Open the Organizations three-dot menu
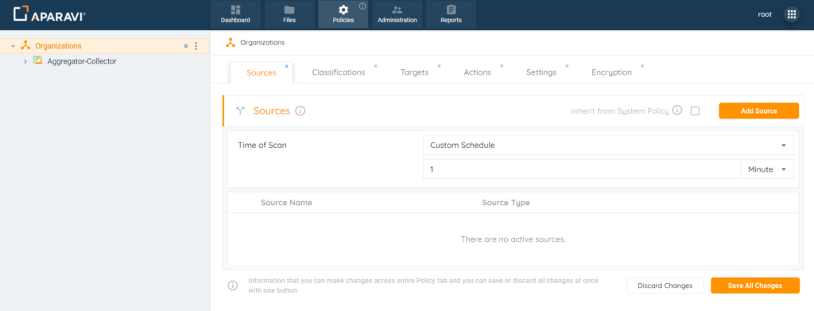The height and width of the screenshot is (311, 814). pos(196,46)
